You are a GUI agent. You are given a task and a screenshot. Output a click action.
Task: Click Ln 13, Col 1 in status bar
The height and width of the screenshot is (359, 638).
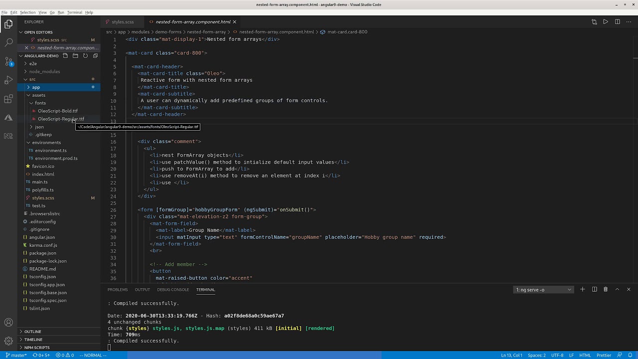[511, 356]
